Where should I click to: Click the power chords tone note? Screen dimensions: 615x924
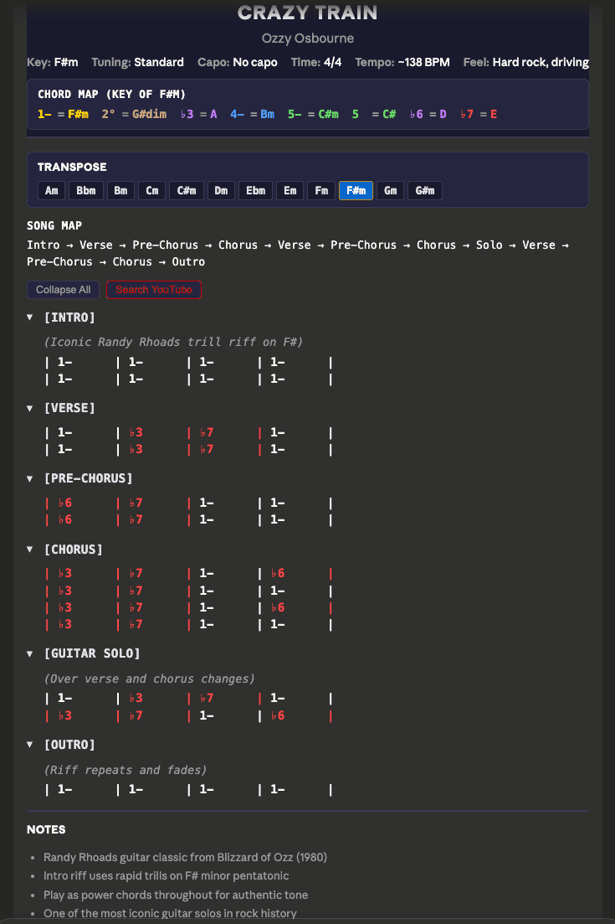(176, 895)
